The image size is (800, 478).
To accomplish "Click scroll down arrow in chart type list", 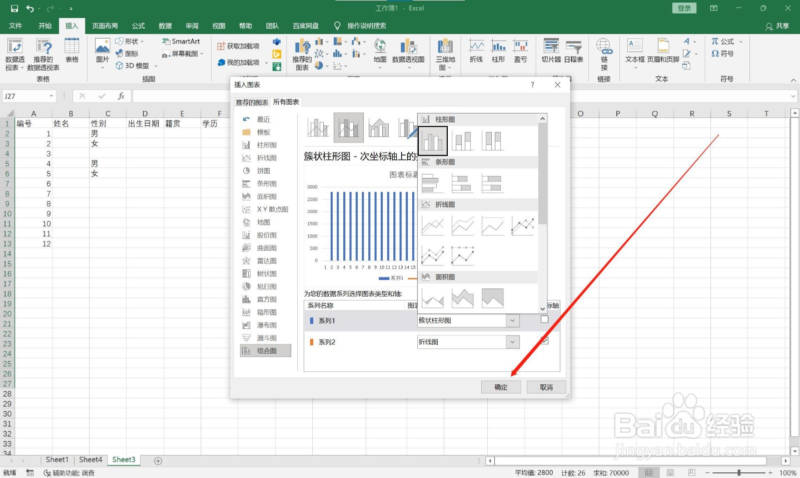I will [x=542, y=309].
